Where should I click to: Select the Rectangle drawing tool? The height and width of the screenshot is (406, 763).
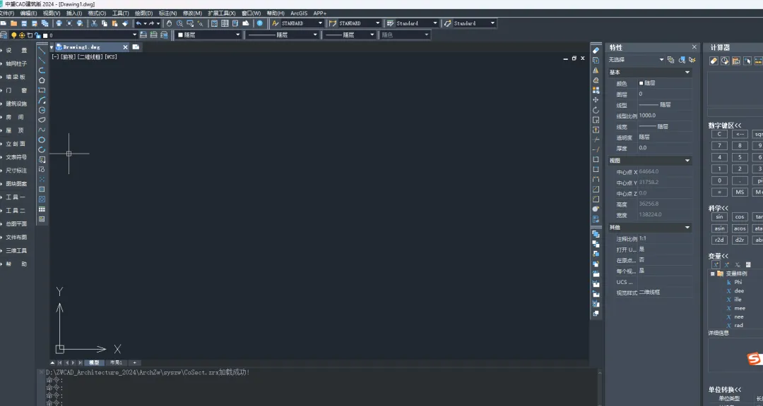tap(42, 90)
